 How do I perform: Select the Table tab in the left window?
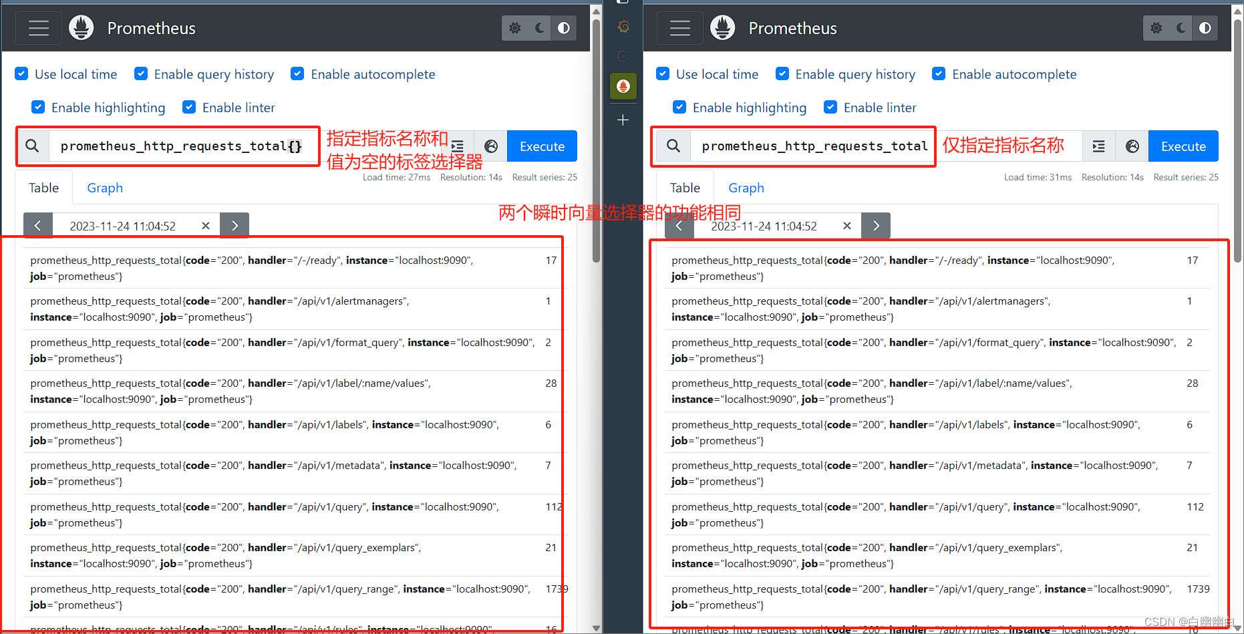(x=44, y=188)
